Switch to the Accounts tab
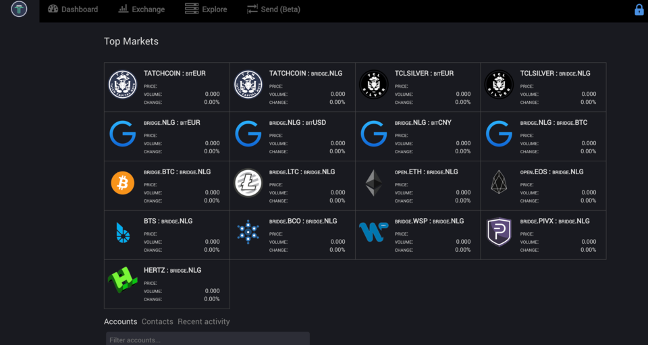Image resolution: width=648 pixels, height=345 pixels. pos(120,321)
